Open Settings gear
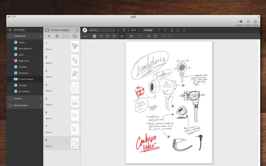This screenshot has width=266, height=166. pyautogui.click(x=255, y=23)
